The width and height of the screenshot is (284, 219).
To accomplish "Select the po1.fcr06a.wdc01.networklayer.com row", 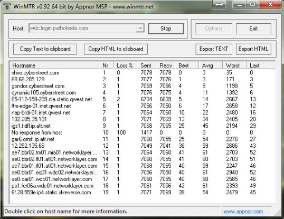I will pyautogui.click(x=142, y=186).
